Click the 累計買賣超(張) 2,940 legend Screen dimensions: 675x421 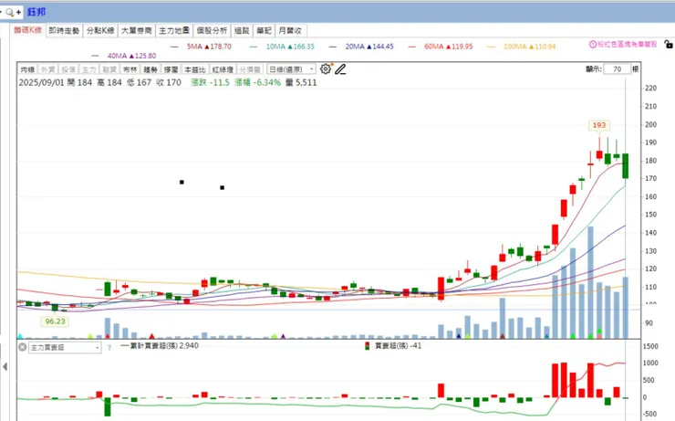160,345
